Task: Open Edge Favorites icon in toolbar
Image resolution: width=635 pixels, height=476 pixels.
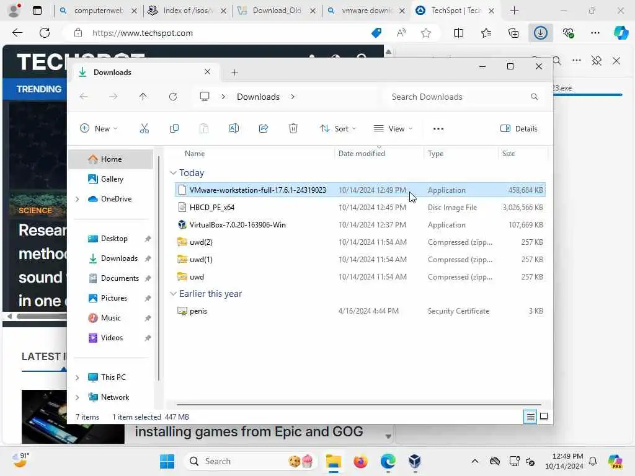Action: click(486, 33)
